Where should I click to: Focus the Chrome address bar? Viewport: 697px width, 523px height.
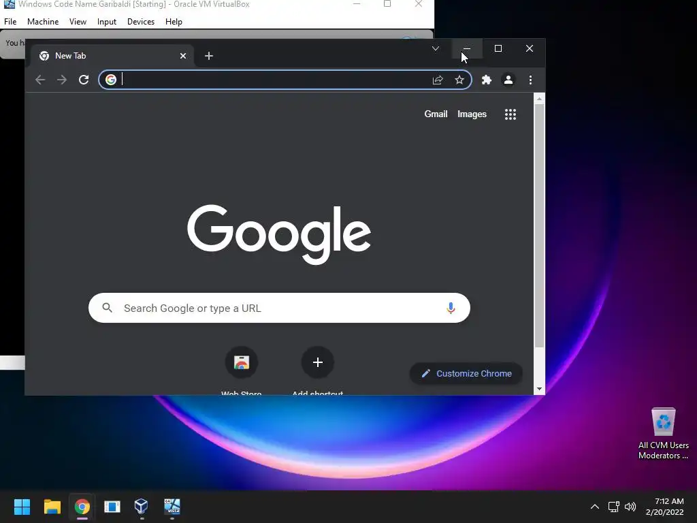[x=285, y=80]
